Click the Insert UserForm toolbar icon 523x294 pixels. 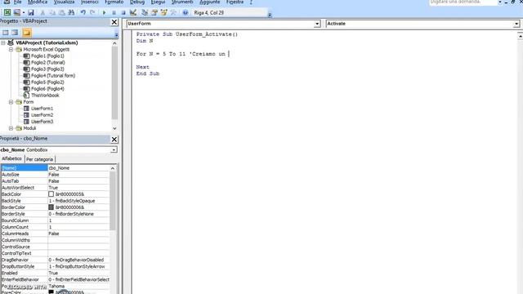[16, 13]
